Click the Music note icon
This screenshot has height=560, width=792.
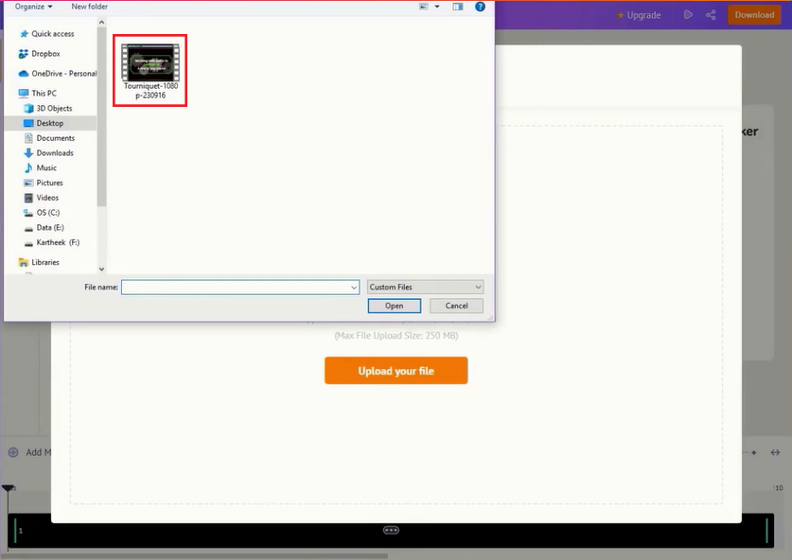[x=28, y=168]
